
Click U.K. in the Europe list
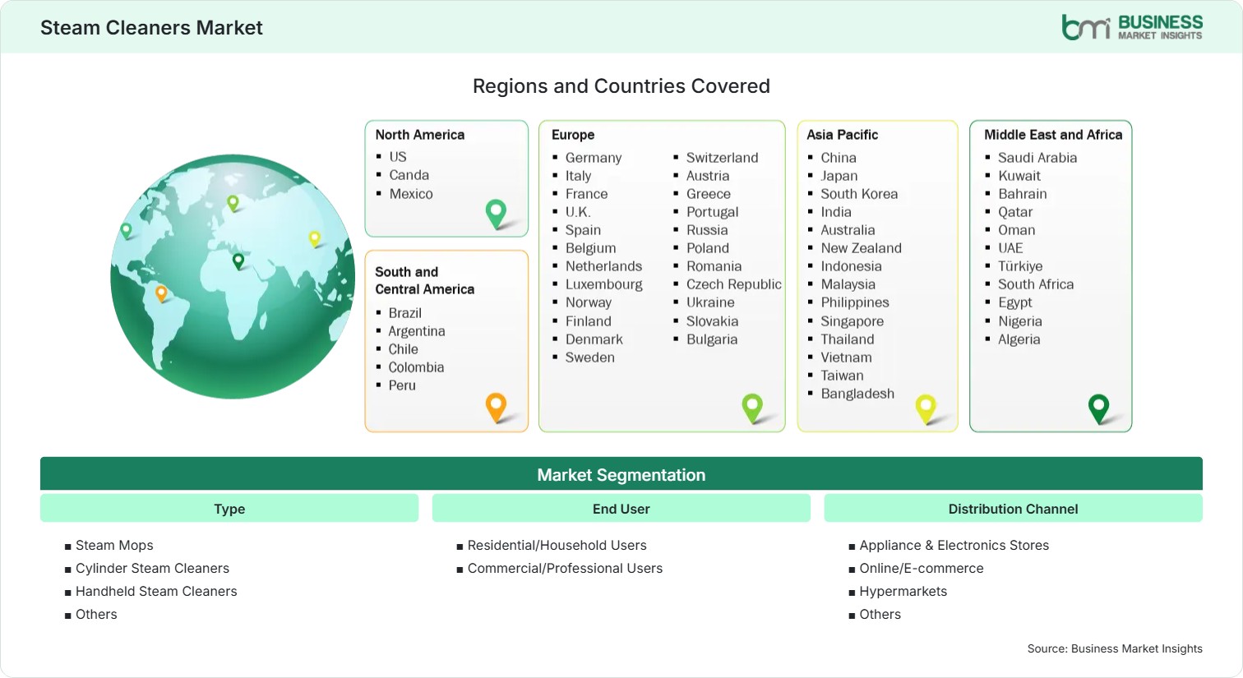click(x=578, y=212)
